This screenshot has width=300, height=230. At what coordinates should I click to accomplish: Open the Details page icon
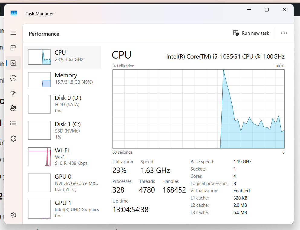13,123
